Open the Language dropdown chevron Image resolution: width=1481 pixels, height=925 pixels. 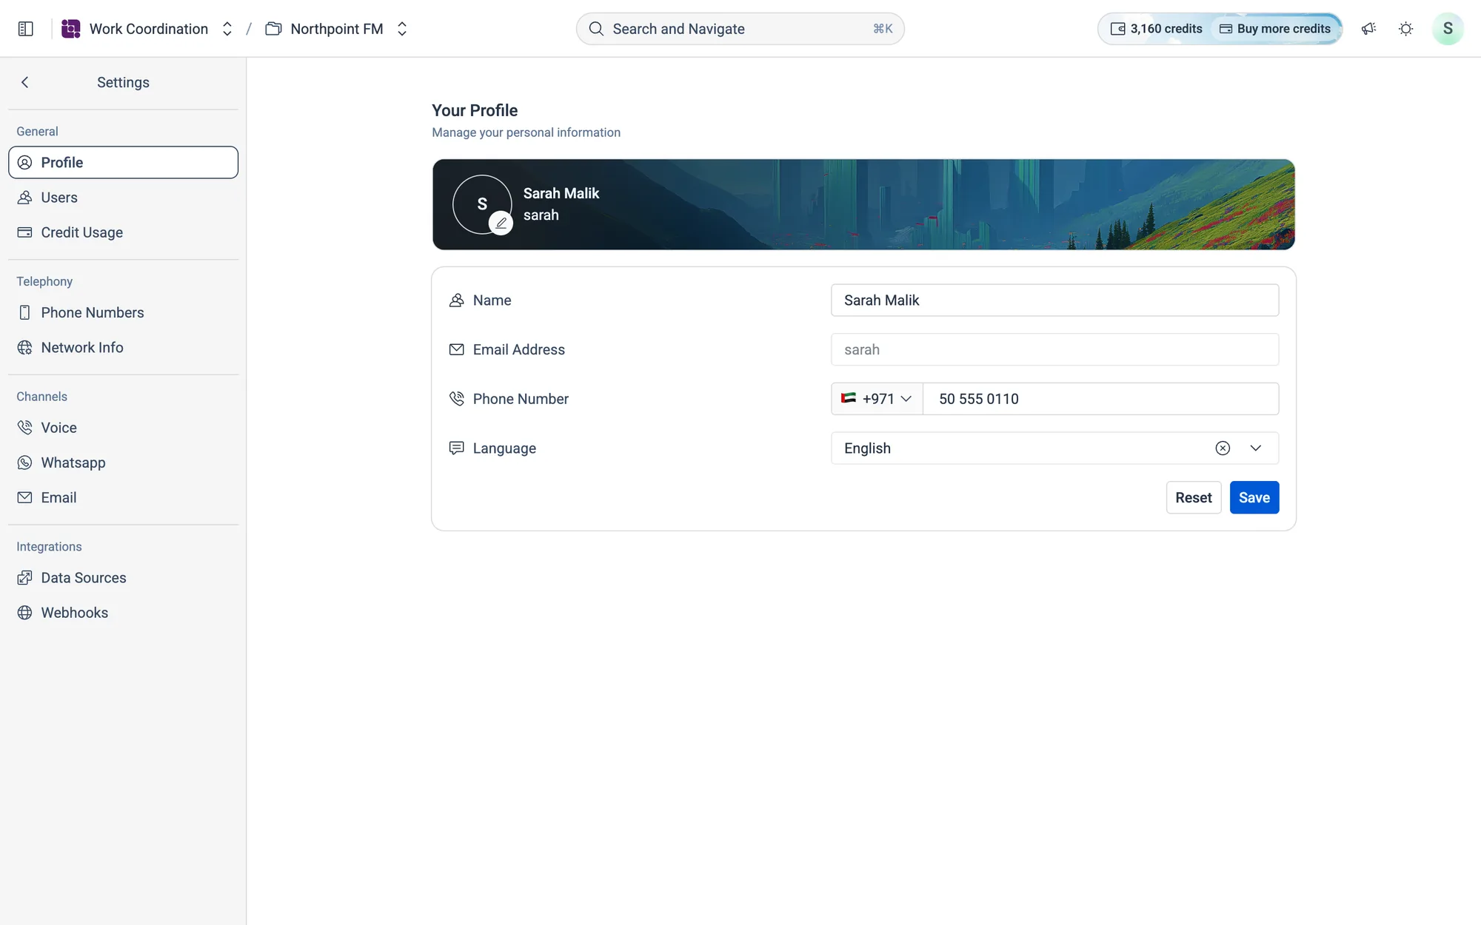(1255, 448)
